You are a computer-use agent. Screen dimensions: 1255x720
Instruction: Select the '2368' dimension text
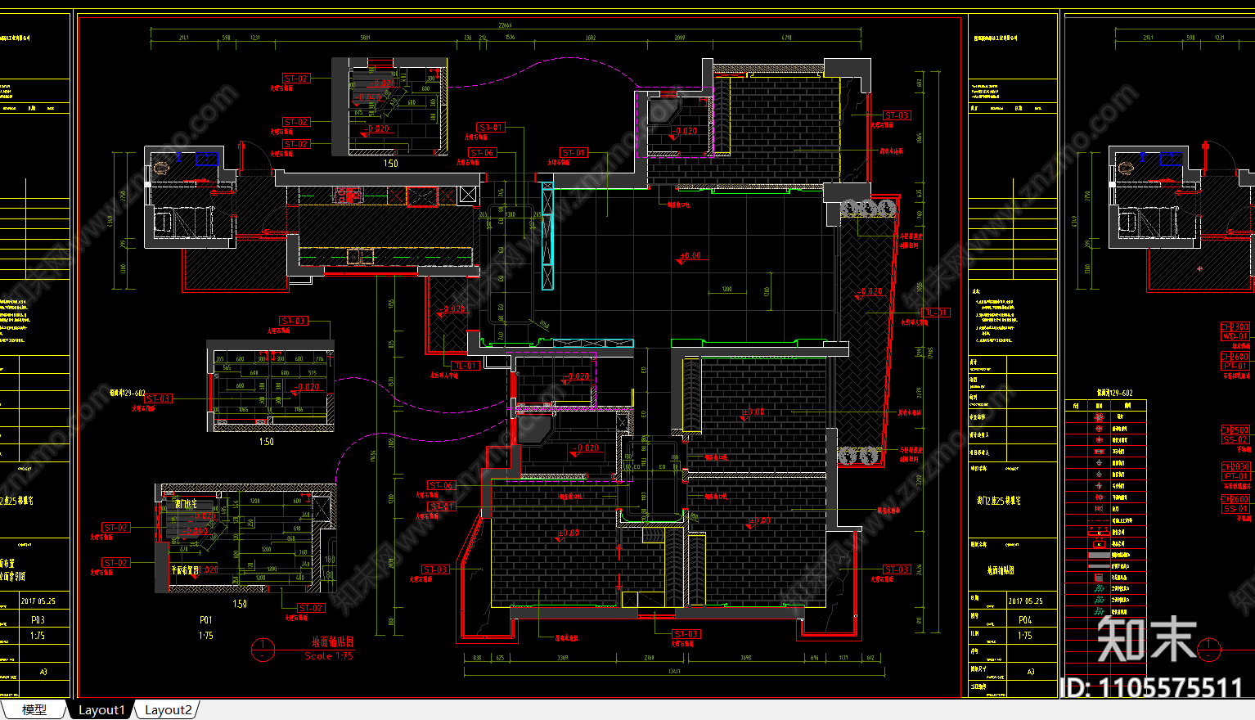click(x=649, y=658)
